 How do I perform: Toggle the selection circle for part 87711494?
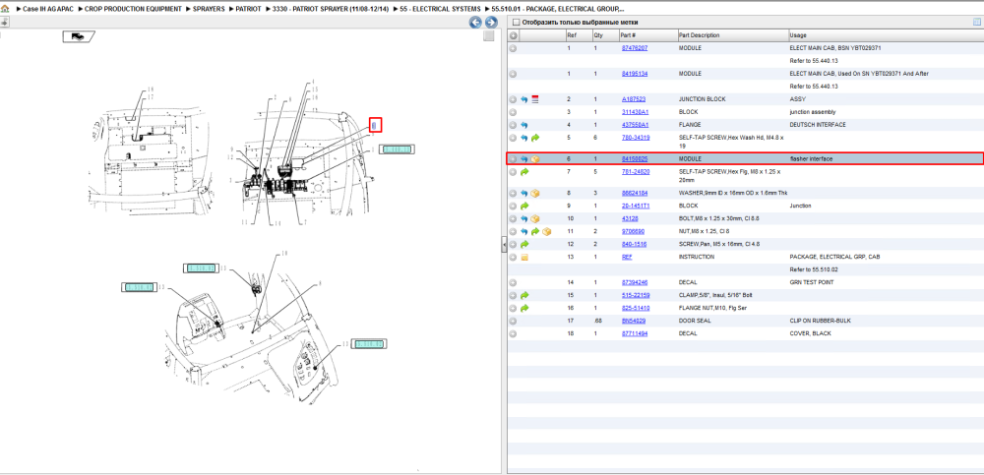pos(513,333)
